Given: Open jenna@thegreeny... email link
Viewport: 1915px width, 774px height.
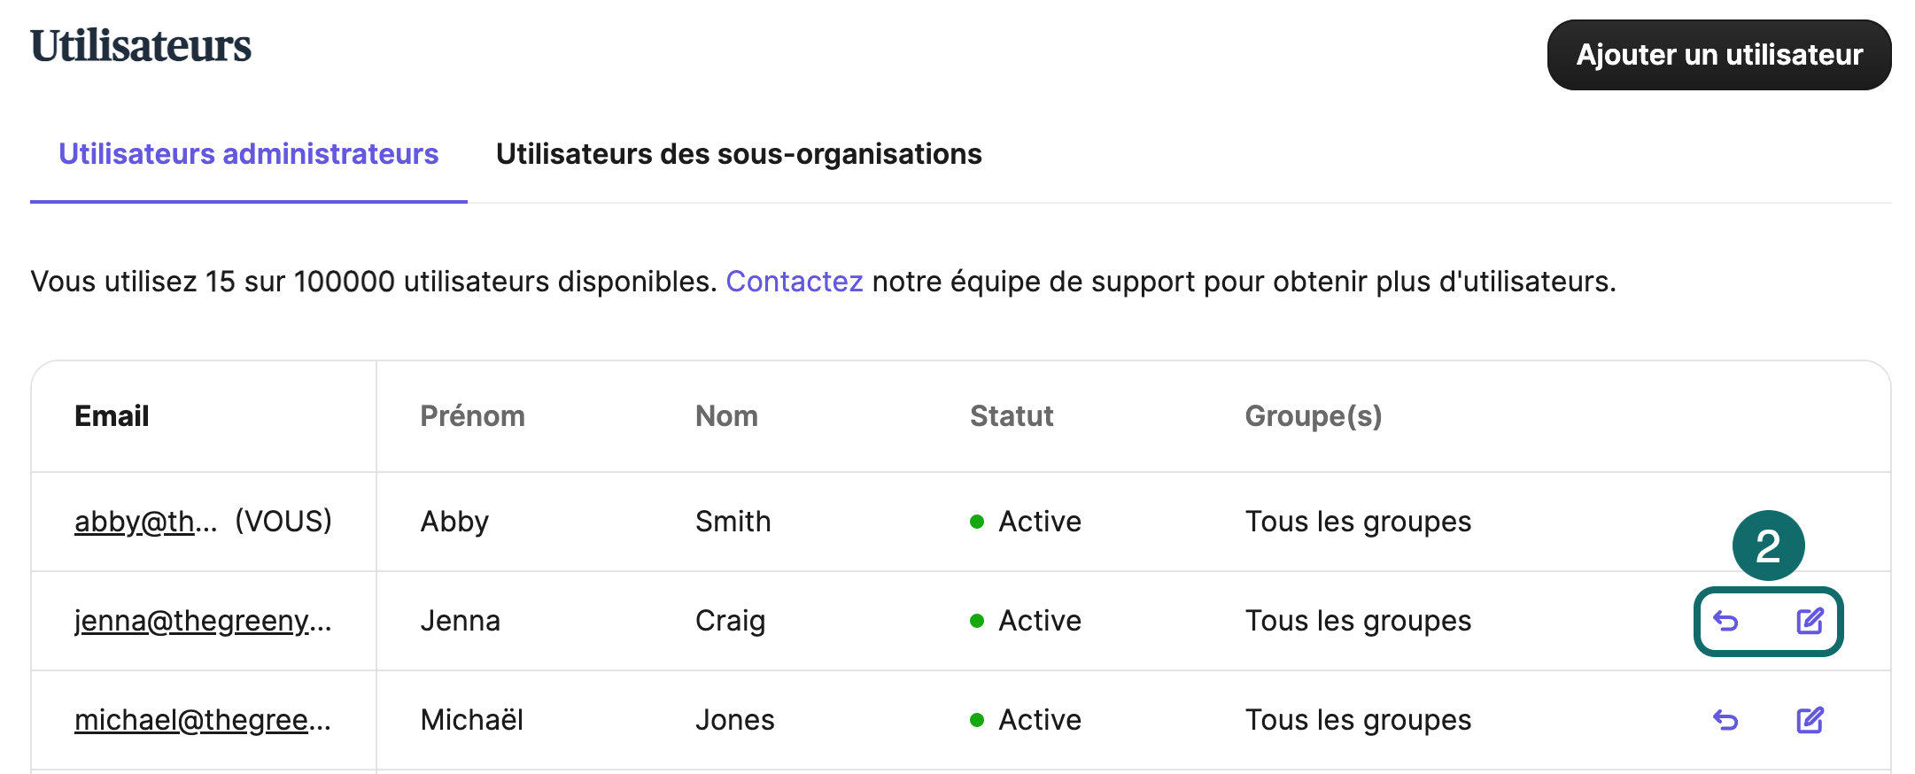Looking at the screenshot, I should (203, 621).
